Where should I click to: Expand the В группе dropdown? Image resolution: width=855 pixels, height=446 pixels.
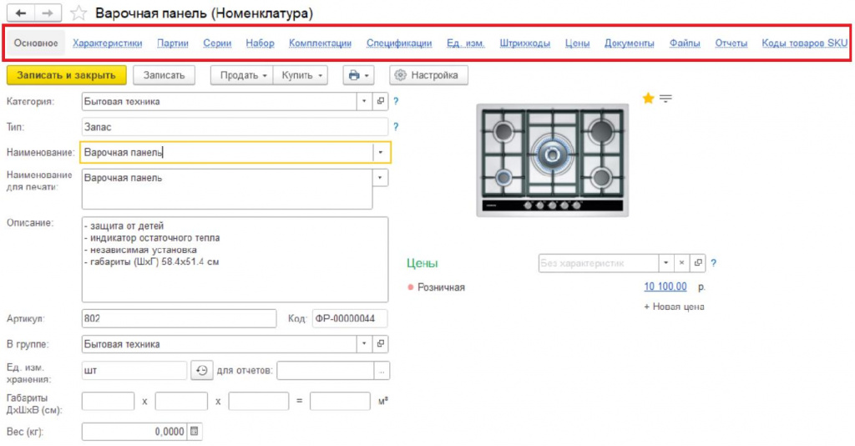364,343
